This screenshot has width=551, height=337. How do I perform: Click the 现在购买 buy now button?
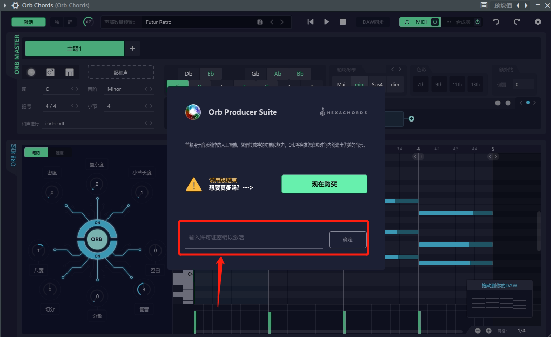point(324,184)
